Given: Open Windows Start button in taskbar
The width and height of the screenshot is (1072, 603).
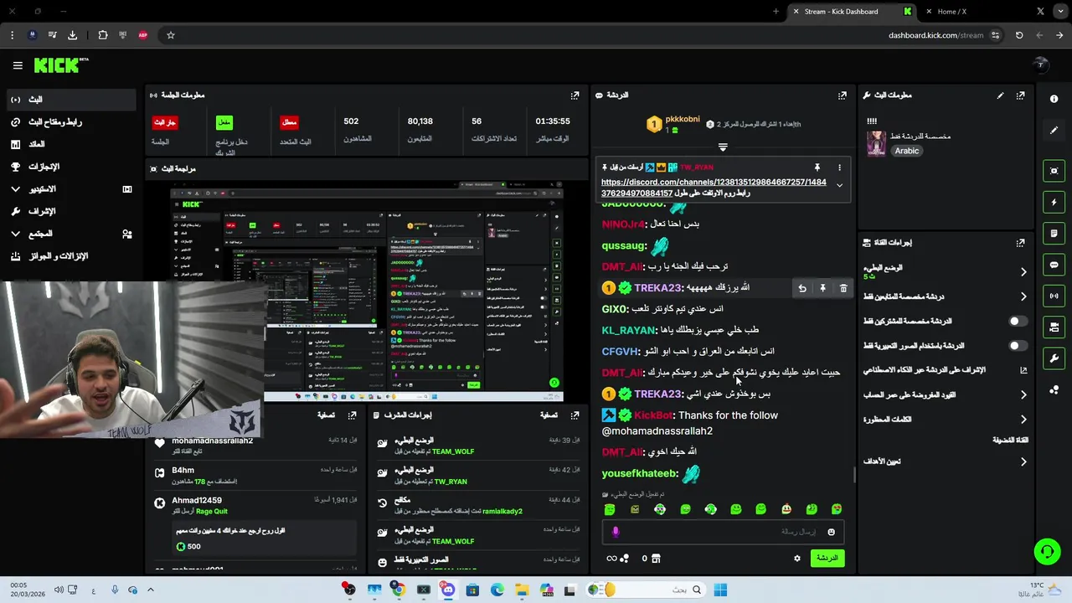Looking at the screenshot, I should [720, 590].
